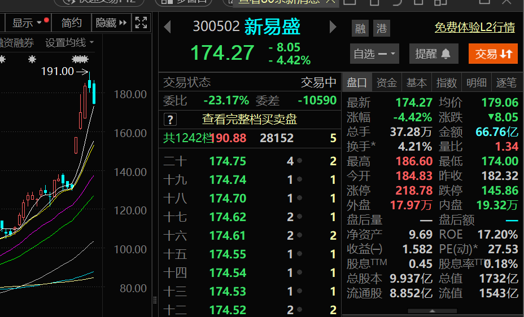Screen dimensions: 524x317
Task: Click the price 174.55 in row 十五
Action: click(228, 254)
